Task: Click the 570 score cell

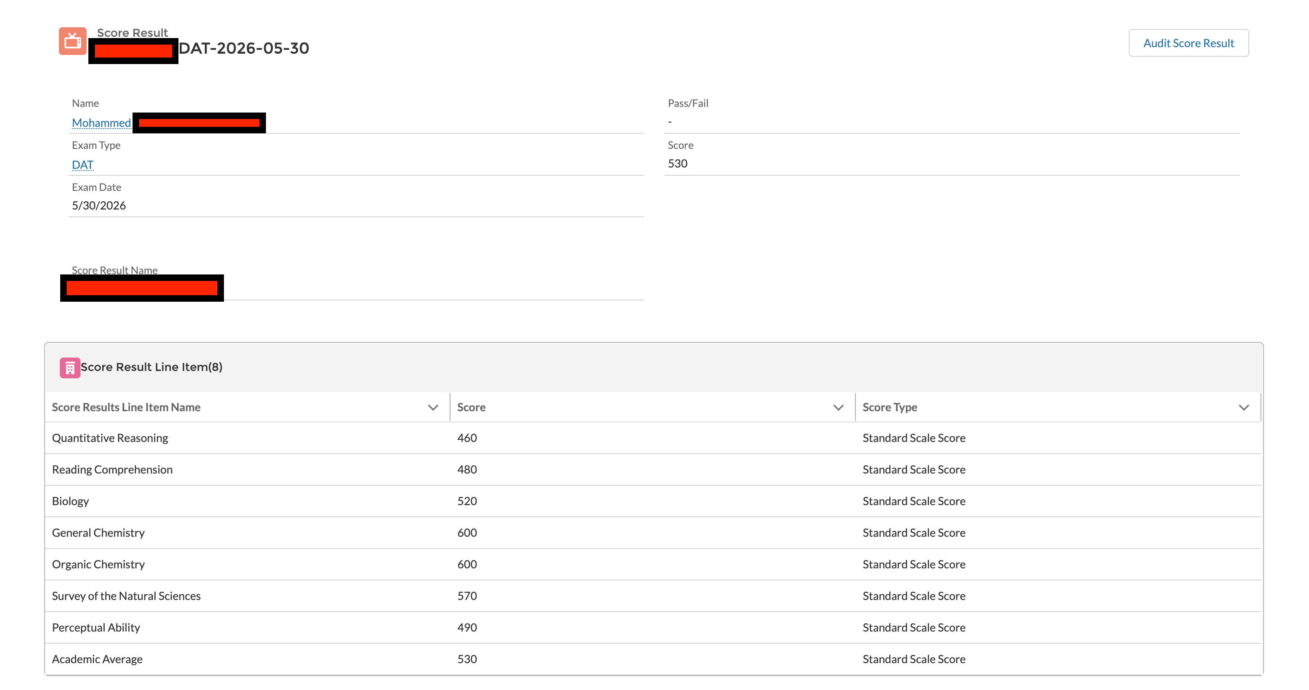Action: (x=467, y=596)
